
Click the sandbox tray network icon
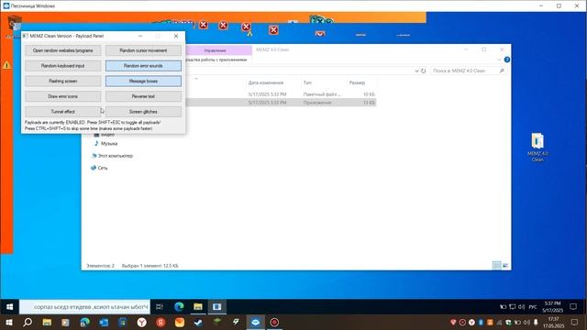coord(512,307)
